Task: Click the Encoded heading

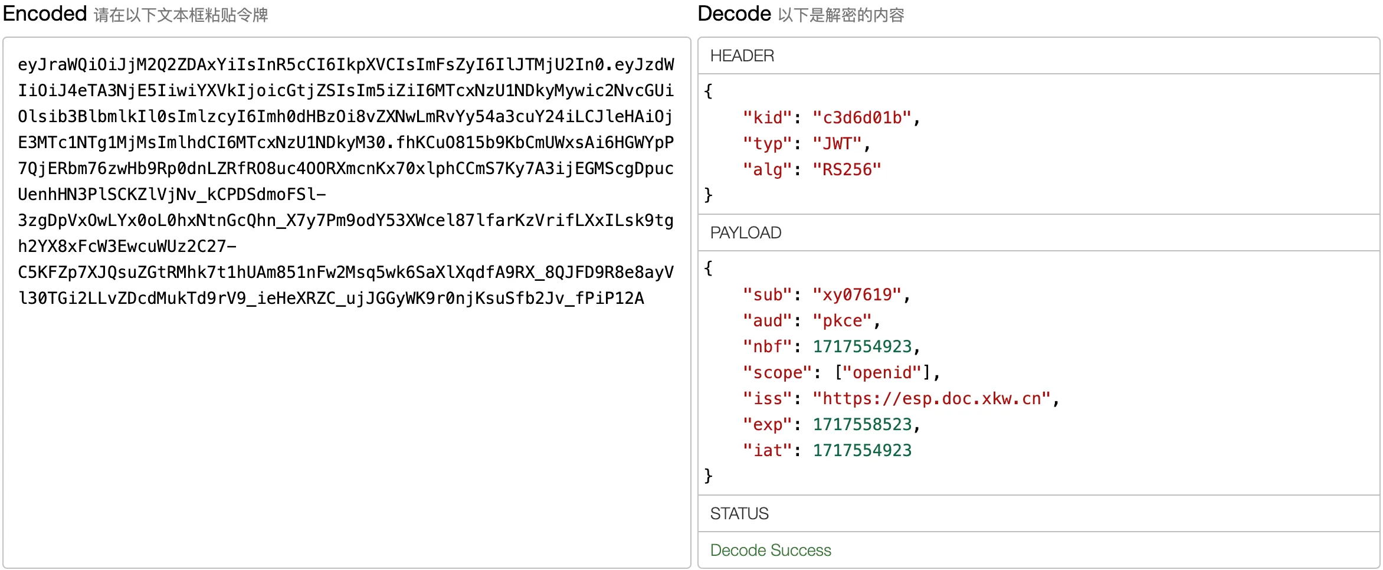Action: pyautogui.click(x=45, y=14)
